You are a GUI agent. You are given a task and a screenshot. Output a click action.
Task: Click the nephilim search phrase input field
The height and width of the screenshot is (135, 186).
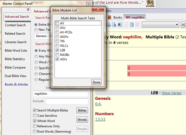[x=60, y=94]
